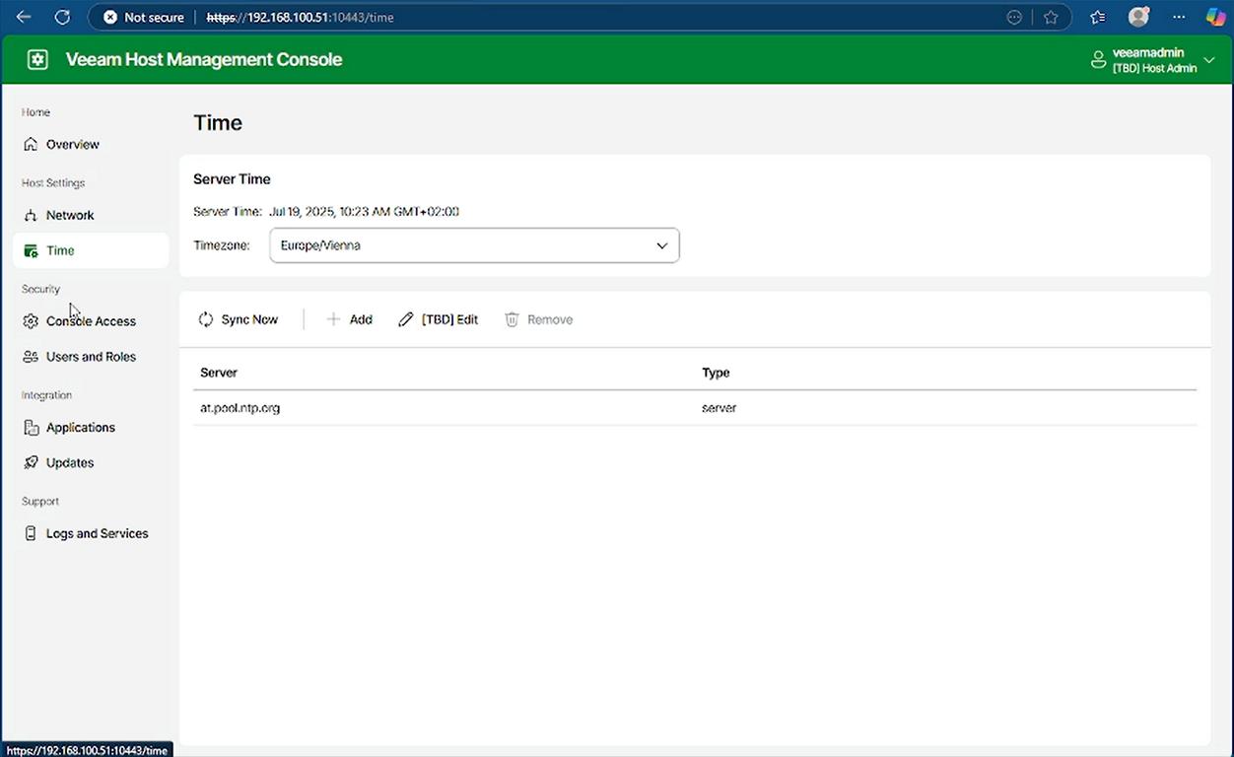Click the Console Access gear icon
The height and width of the screenshot is (757, 1234).
(32, 321)
